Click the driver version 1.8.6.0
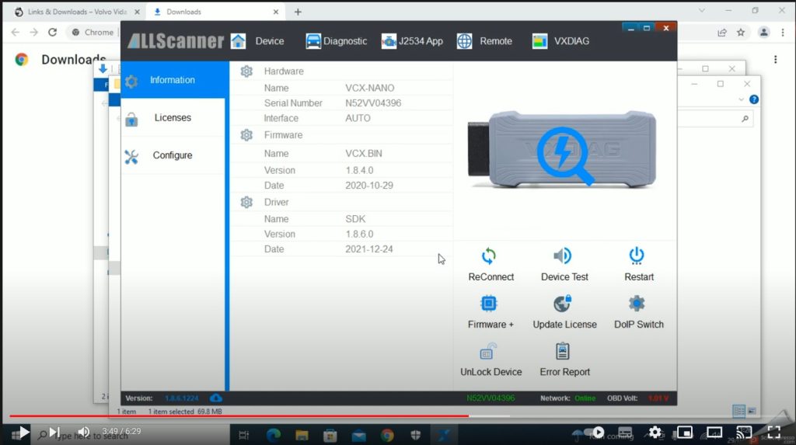Image resolution: width=796 pixels, height=445 pixels. pos(359,234)
